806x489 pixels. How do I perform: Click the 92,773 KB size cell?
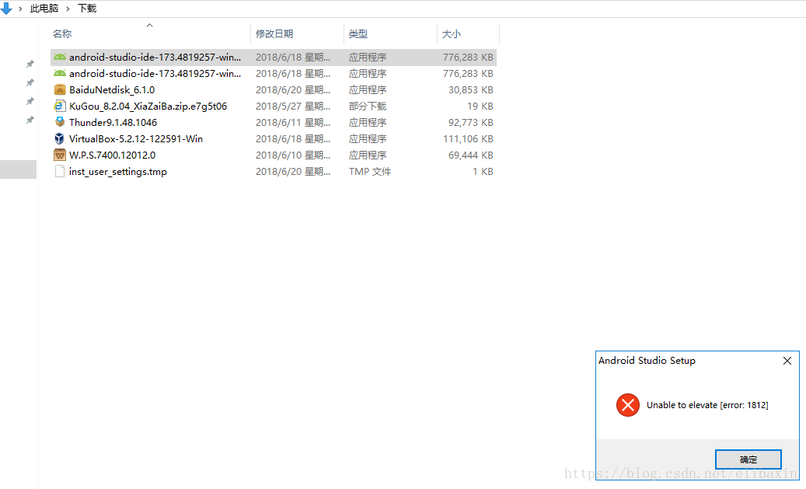[x=470, y=122]
